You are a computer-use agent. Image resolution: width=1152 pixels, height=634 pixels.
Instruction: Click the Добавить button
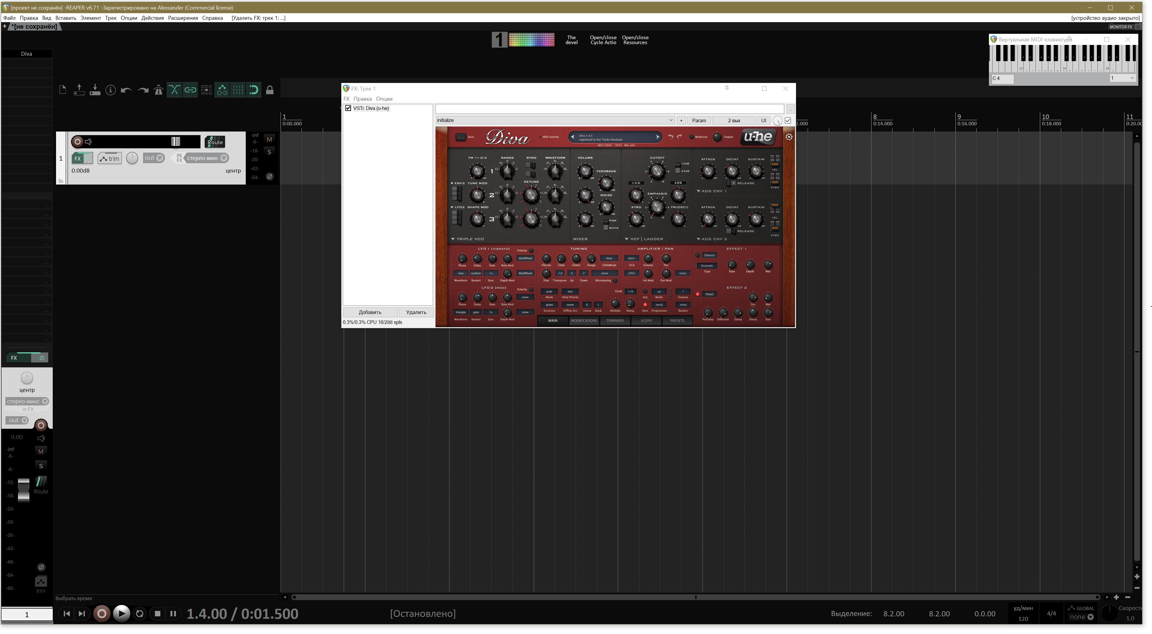click(x=370, y=313)
